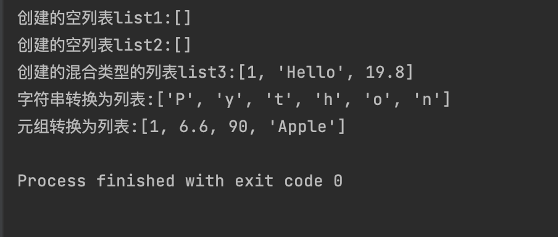Click the '字符串转换为列表' label text
The width and height of the screenshot is (558, 237).
[82, 100]
